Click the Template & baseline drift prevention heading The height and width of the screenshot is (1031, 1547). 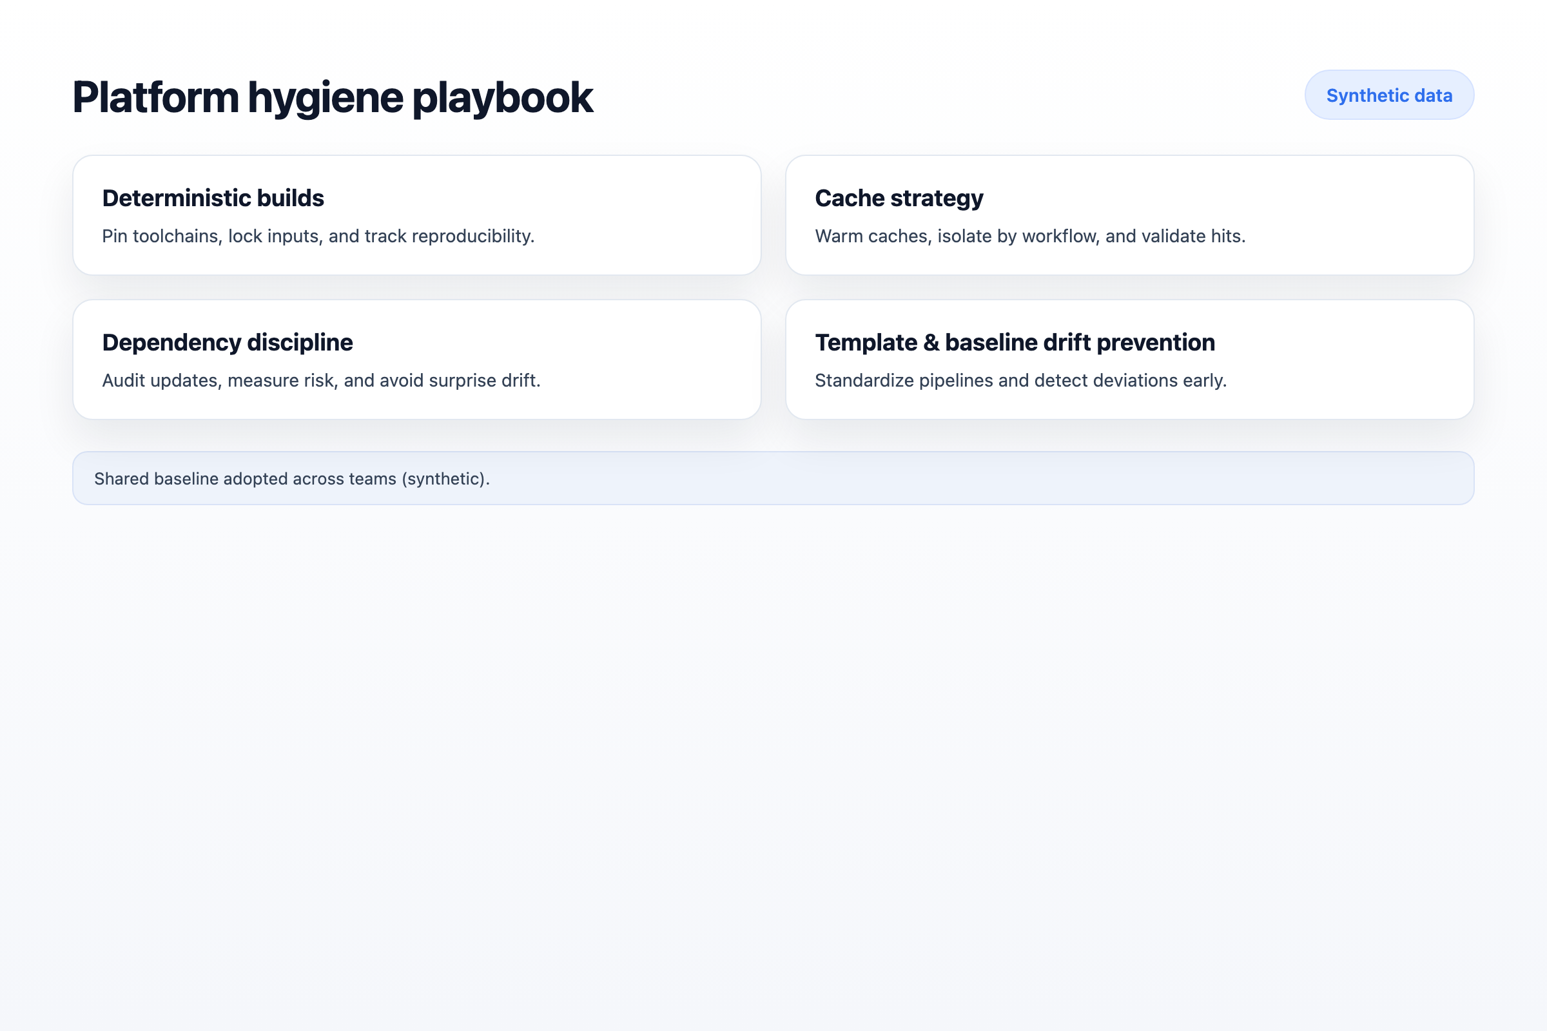(x=1014, y=343)
